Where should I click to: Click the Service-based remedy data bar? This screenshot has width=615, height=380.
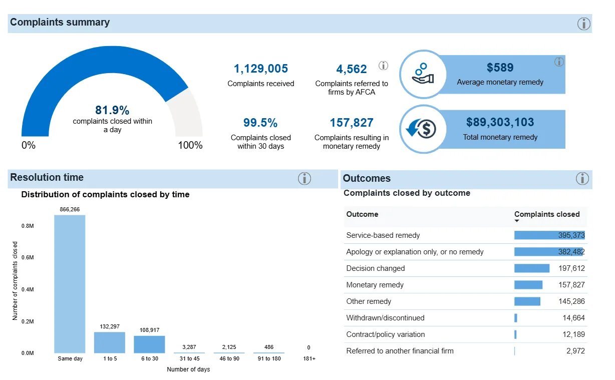click(x=548, y=235)
